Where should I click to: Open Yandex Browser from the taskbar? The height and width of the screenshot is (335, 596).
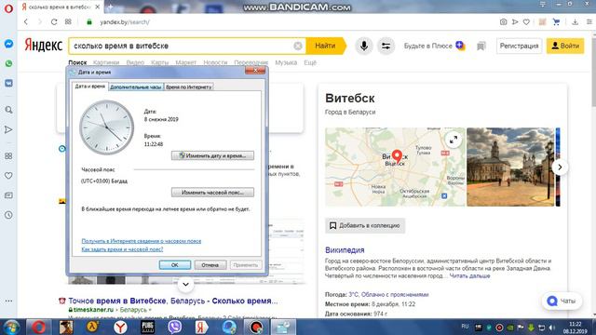(x=120, y=327)
